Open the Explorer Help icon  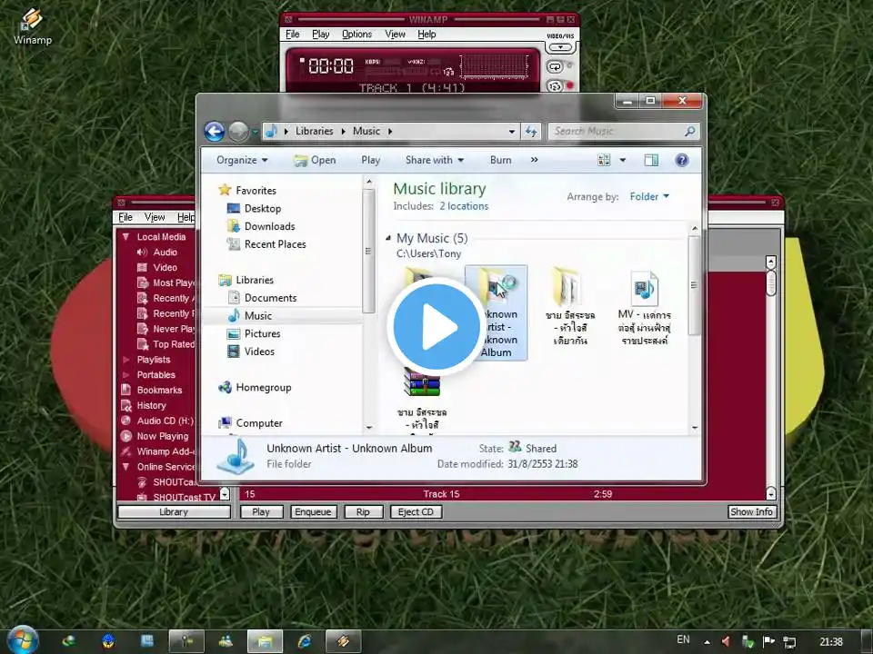681,160
